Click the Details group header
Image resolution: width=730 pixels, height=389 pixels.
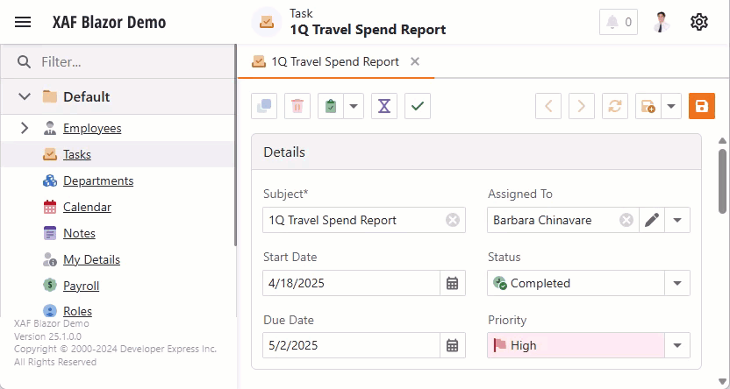pyautogui.click(x=476, y=152)
